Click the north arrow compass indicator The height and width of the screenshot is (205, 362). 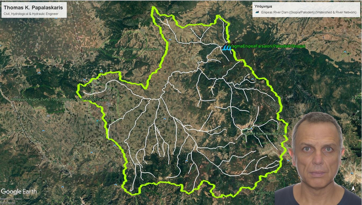pyautogui.click(x=353, y=189)
